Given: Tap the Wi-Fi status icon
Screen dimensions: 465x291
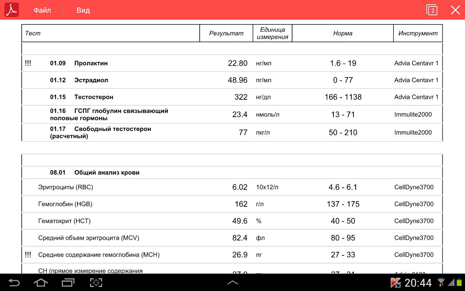Looking at the screenshot, I should (441, 282).
